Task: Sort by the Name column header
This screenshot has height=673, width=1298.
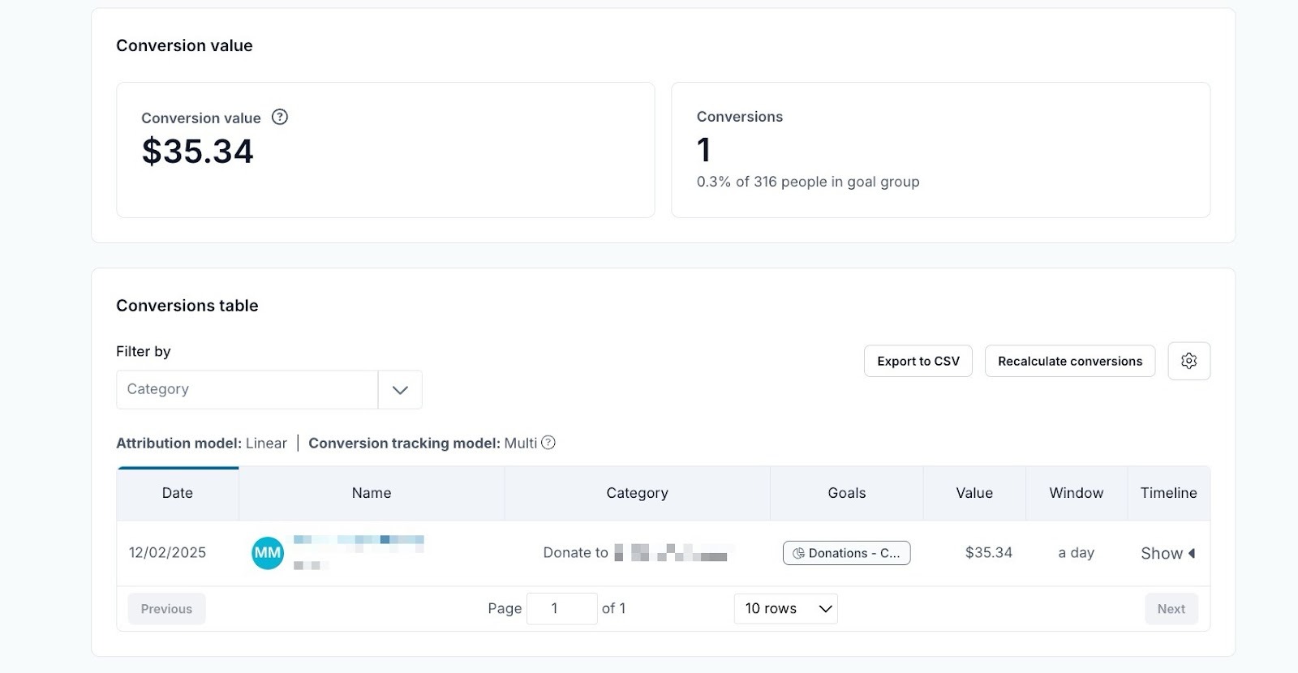Action: pos(372,493)
